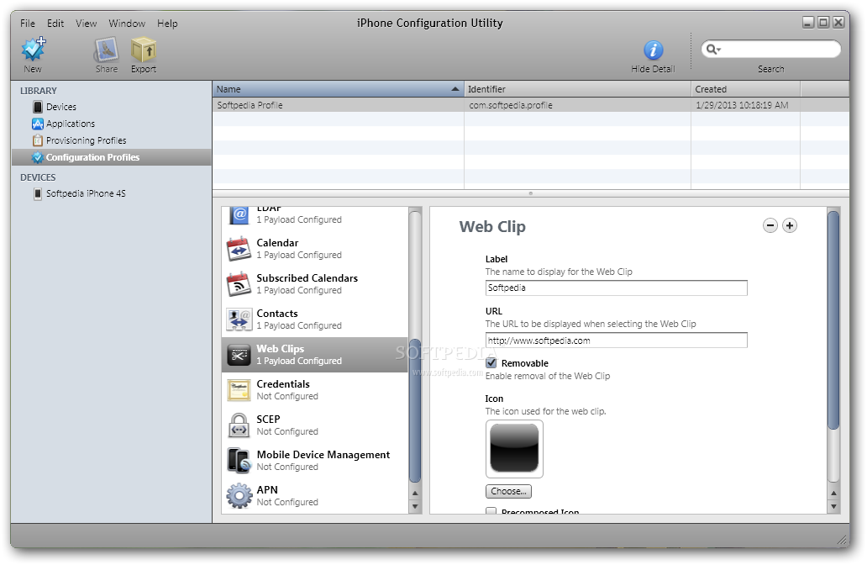Select the Softpedia Profile row

tap(531, 105)
